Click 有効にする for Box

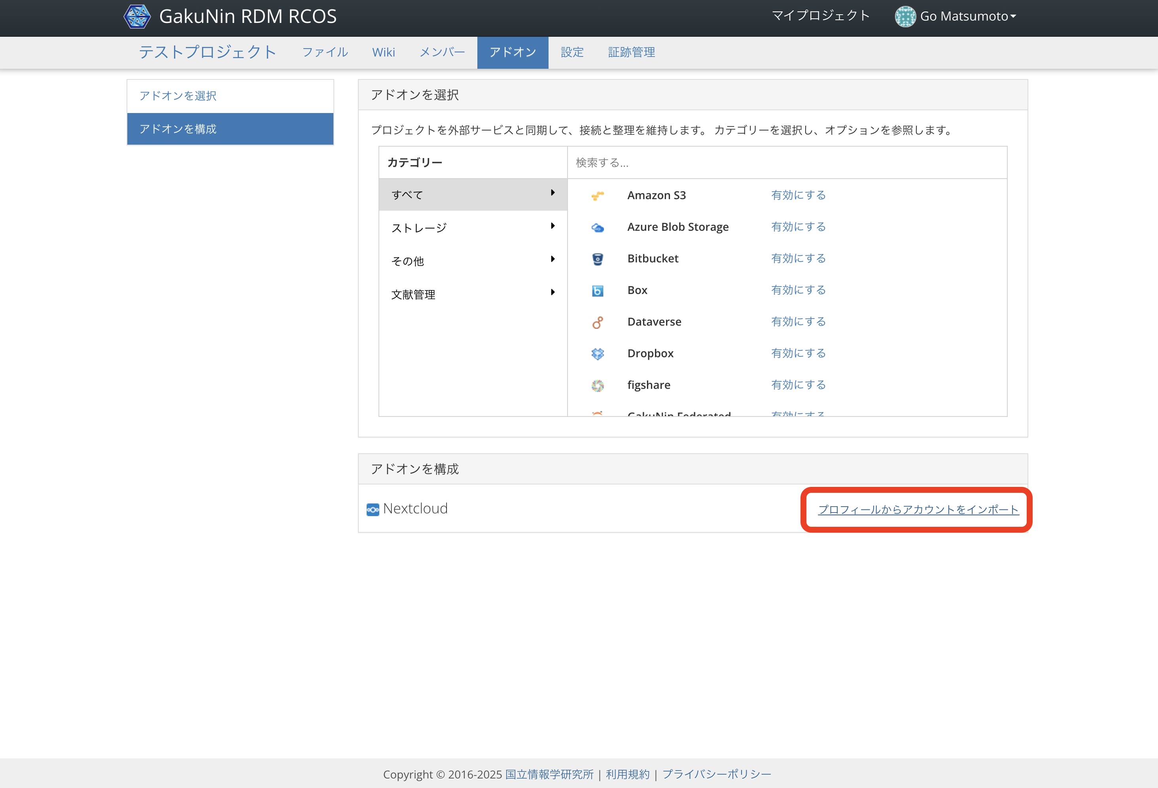point(798,290)
